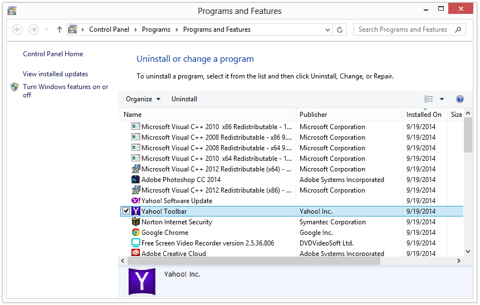Viewport: 480px width, 305px height.
Task: Click Symantec Corporation publisher cell
Action: (x=332, y=222)
